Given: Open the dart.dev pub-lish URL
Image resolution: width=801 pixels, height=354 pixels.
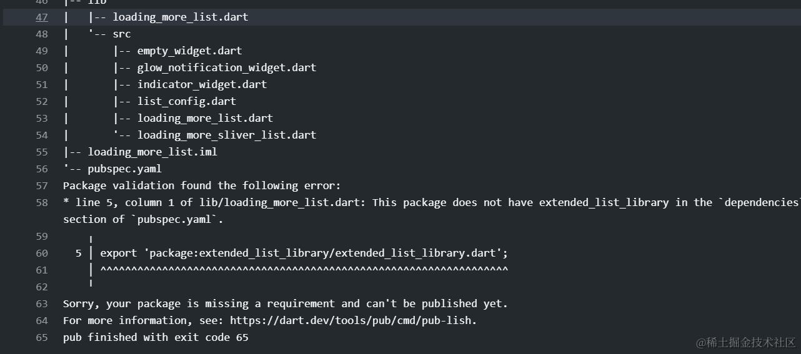Looking at the screenshot, I should click(353, 320).
